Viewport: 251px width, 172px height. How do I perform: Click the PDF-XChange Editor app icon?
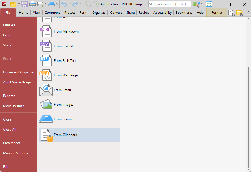[4, 4]
